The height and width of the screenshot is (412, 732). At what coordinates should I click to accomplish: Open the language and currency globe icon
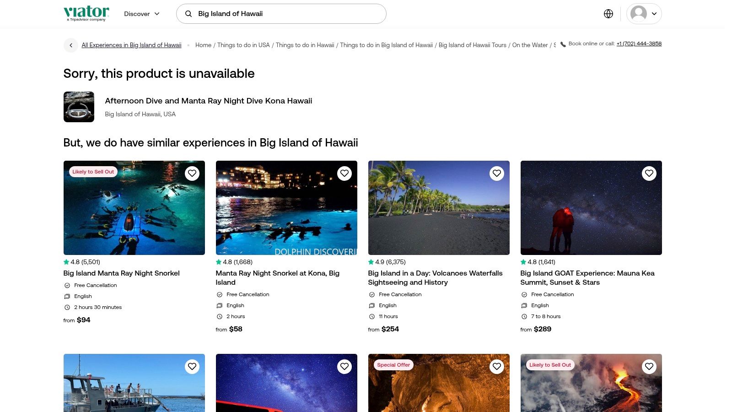click(x=608, y=14)
